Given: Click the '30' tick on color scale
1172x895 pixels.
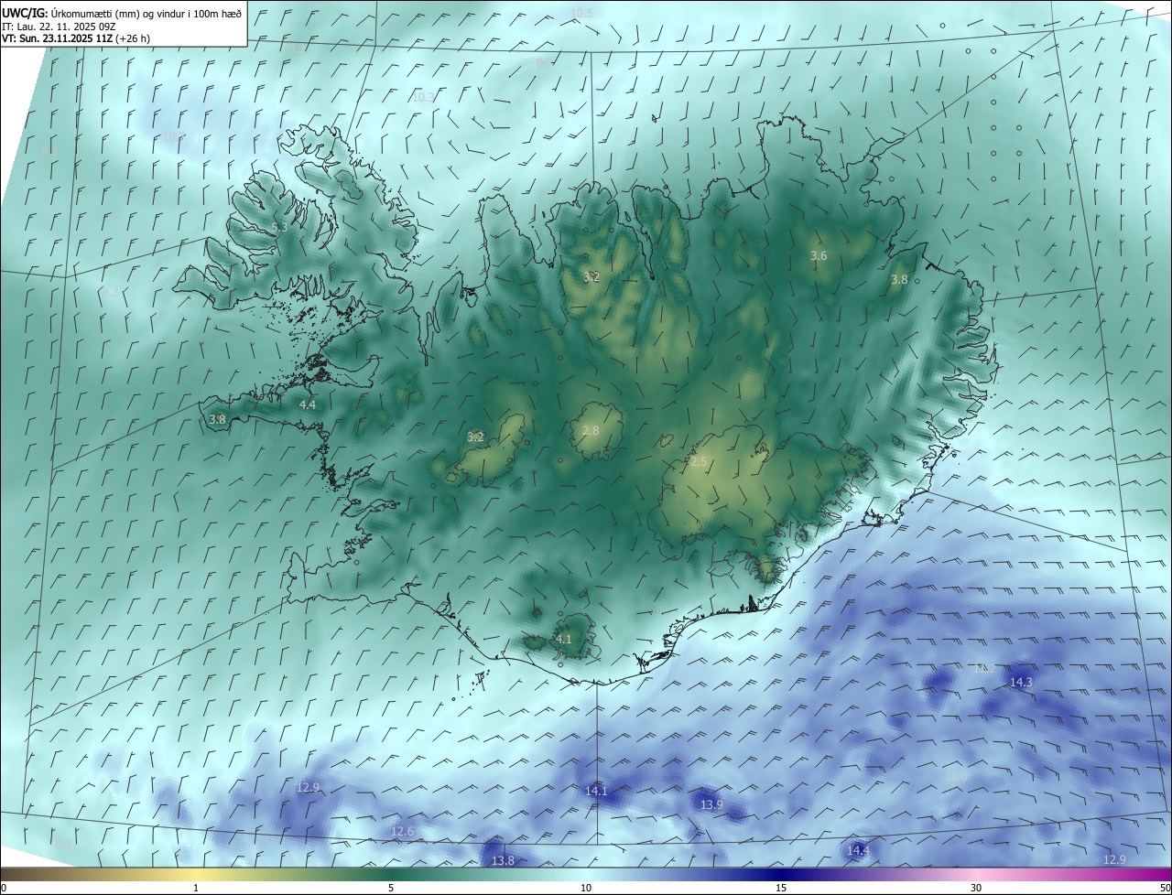Looking at the screenshot, I should pos(976,888).
